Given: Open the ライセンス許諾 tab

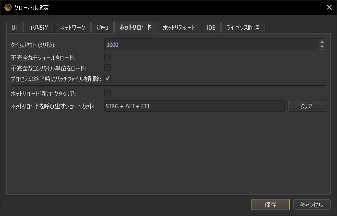Looking at the screenshot, I should pyautogui.click(x=243, y=27).
